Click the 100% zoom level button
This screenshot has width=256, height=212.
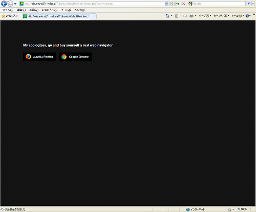[x=242, y=209]
